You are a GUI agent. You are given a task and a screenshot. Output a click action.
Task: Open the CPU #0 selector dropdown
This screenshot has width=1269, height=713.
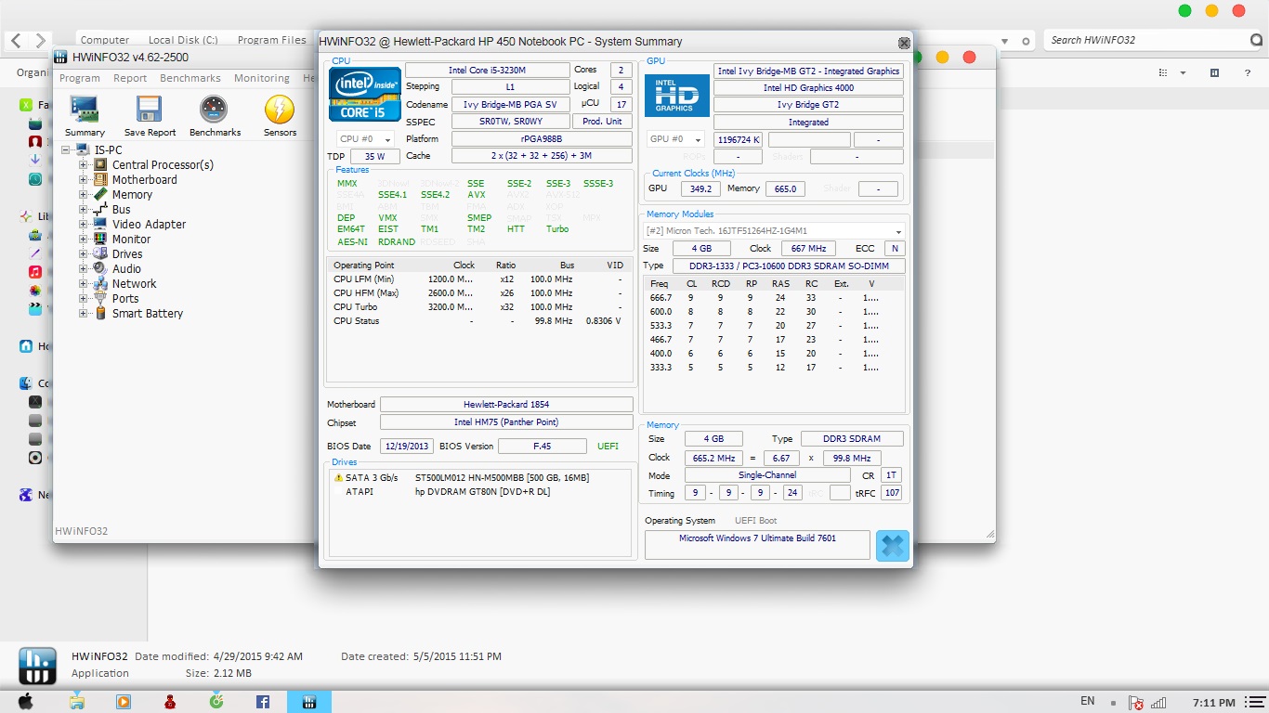365,139
